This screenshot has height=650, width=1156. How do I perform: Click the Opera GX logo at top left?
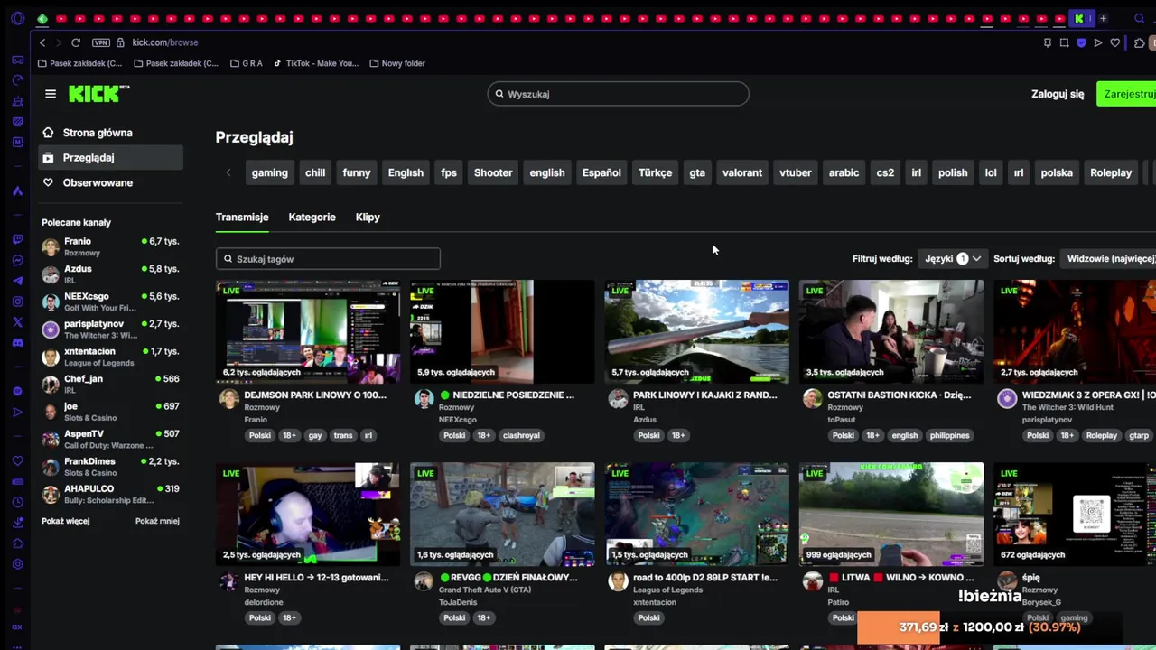click(x=17, y=18)
